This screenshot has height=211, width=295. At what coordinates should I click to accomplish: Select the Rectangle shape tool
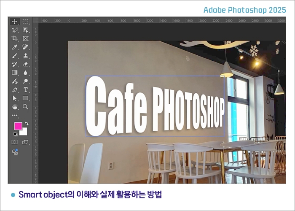click(25, 98)
